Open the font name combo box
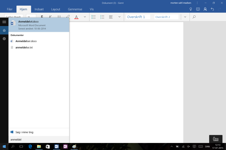This screenshot has height=150, width=226. [14, 17]
